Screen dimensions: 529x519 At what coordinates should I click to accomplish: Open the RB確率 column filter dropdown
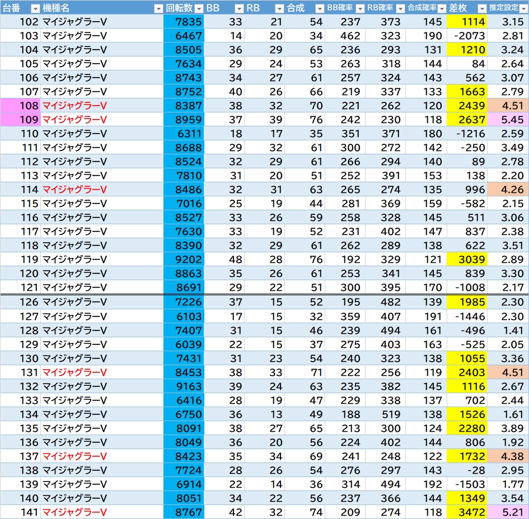[x=400, y=9]
